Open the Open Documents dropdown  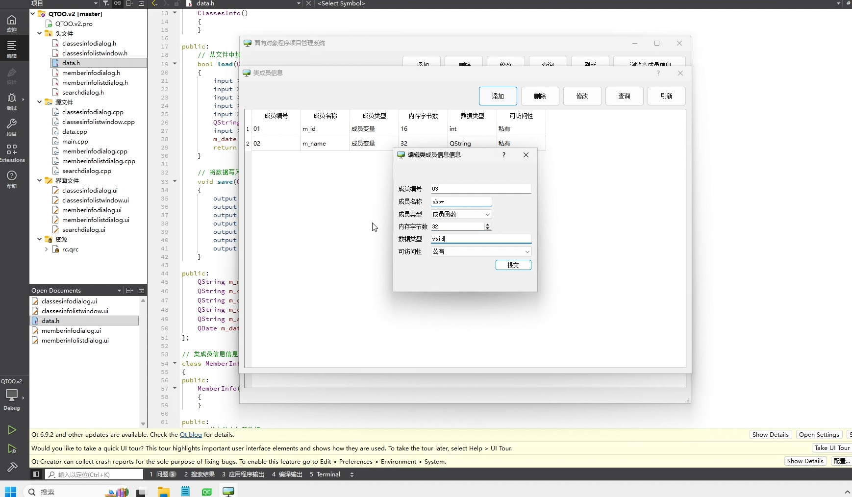119,290
